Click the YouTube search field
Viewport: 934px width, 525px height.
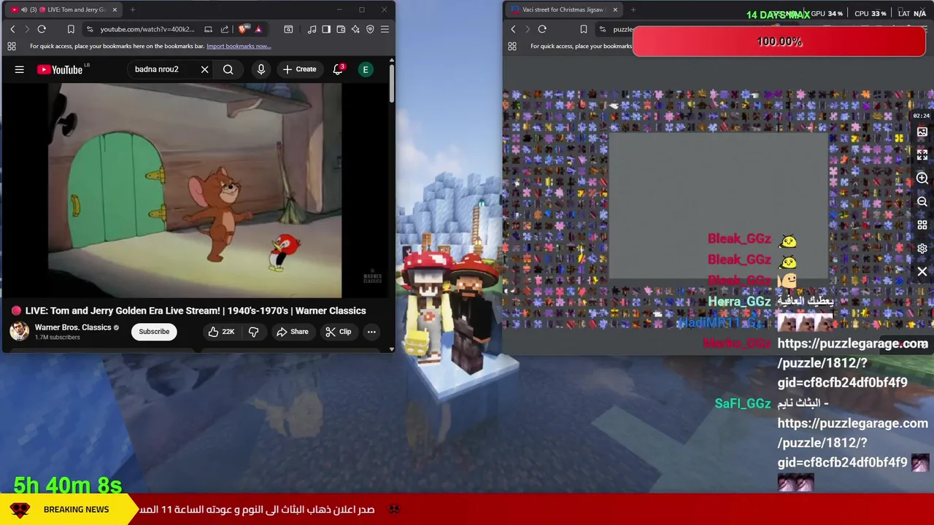pos(164,69)
